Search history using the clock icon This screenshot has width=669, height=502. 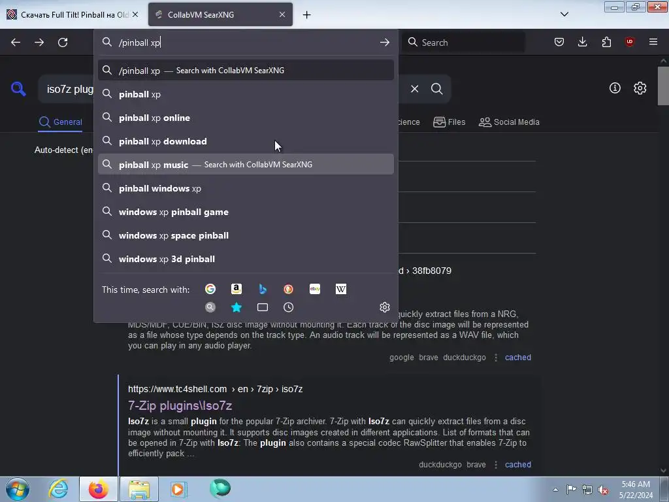tap(288, 307)
